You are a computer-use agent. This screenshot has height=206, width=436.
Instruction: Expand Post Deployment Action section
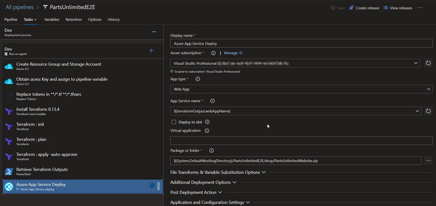click(196, 192)
